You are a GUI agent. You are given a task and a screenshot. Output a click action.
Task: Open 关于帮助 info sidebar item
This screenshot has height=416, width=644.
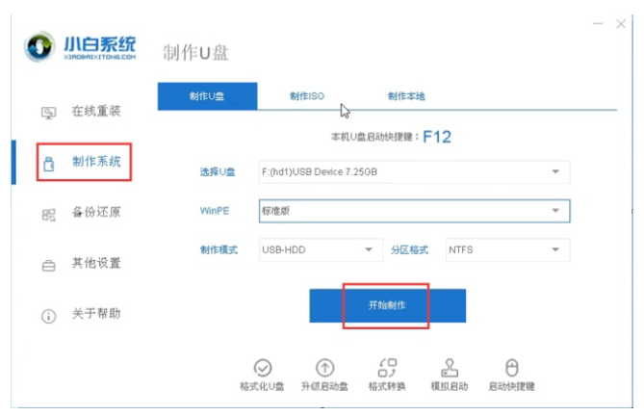81,315
